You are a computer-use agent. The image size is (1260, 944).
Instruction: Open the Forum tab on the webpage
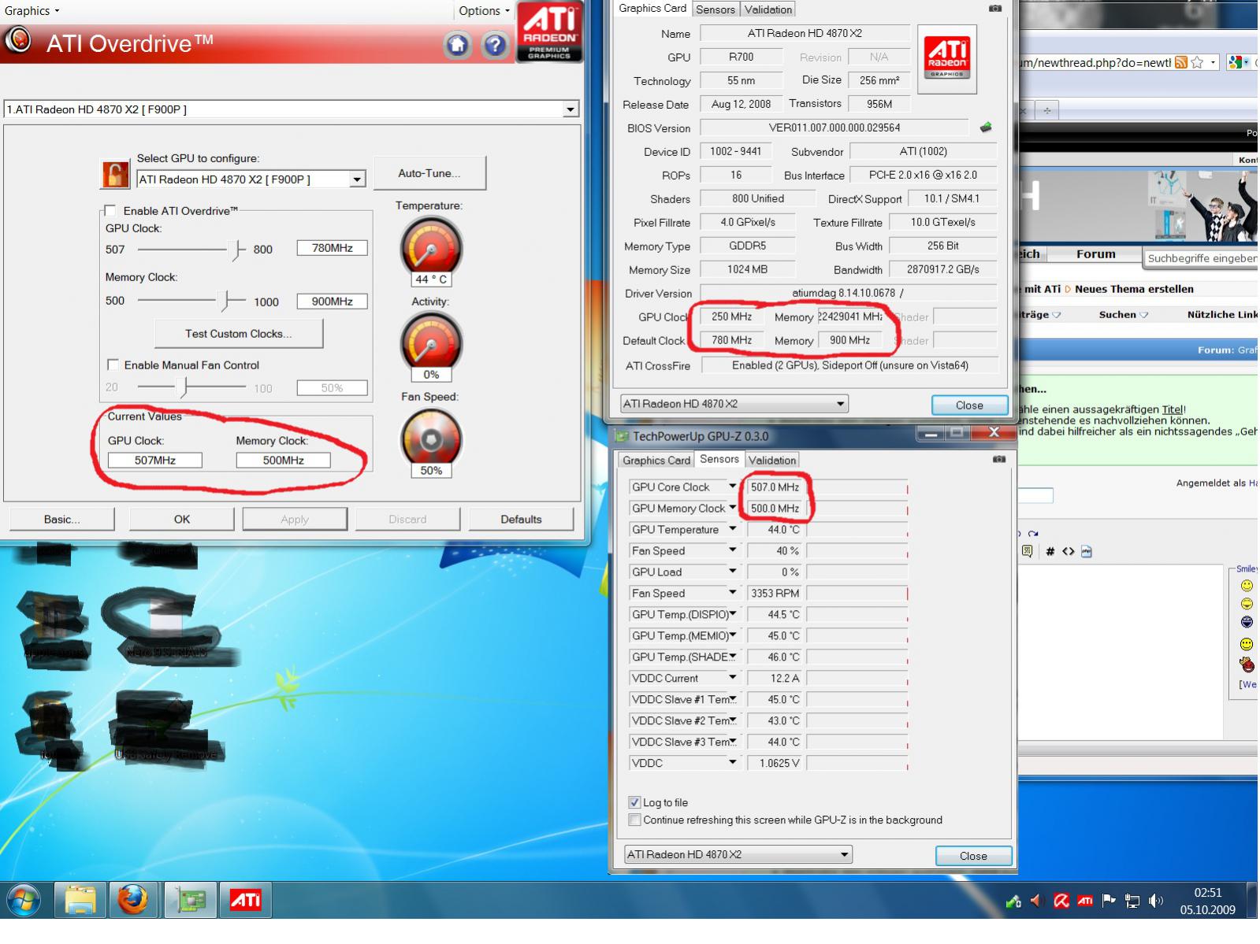(x=1096, y=254)
